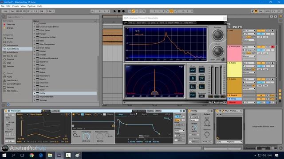
Task: Open the File menu
Action: (3, 6)
